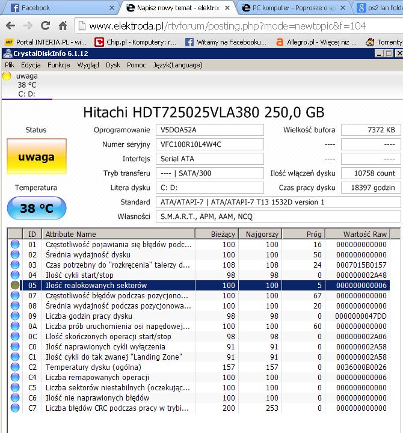The height and width of the screenshot is (433, 403).
Task: Select row 'Temperatury dysku (ogólna)'
Action: click(199, 367)
